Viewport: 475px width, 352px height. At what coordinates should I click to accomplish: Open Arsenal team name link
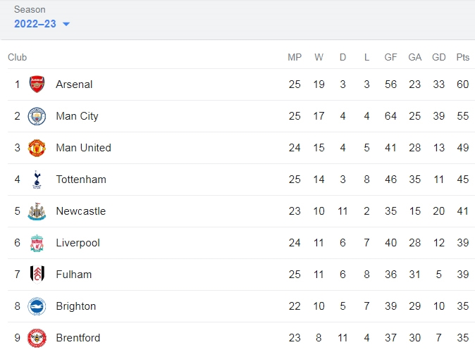pyautogui.click(x=74, y=84)
